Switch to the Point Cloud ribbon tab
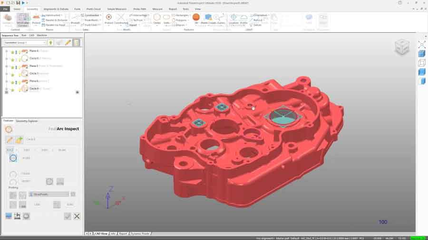The image size is (428, 240). (x=94, y=9)
